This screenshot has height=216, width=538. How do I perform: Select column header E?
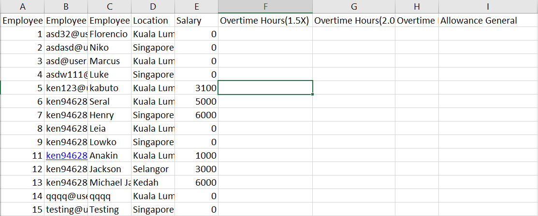point(196,6)
